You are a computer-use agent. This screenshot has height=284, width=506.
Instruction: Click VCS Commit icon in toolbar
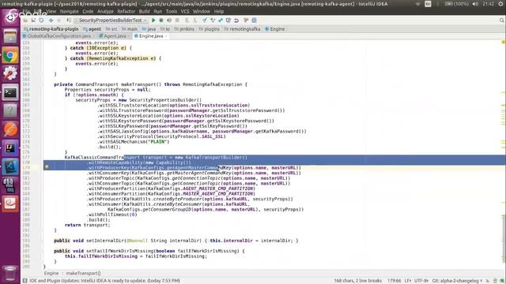[x=213, y=21]
